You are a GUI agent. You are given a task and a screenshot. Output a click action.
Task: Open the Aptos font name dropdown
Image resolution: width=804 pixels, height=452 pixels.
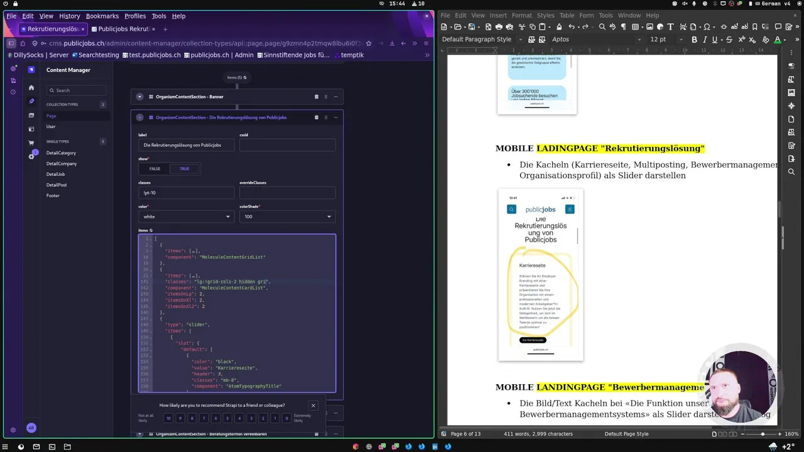[x=639, y=40]
